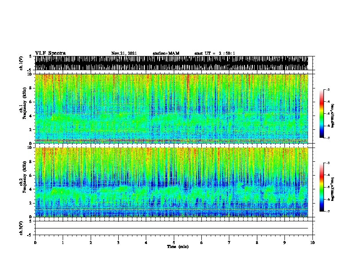This screenshot has width=352, height=272.
Task: Click the '2' kHz tick on ch.1 spectrogram
Action: coord(31,130)
